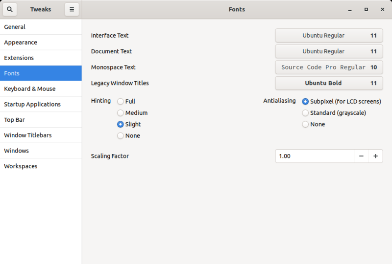Open the search in Tweaks
This screenshot has height=264, width=392.
click(10, 9)
